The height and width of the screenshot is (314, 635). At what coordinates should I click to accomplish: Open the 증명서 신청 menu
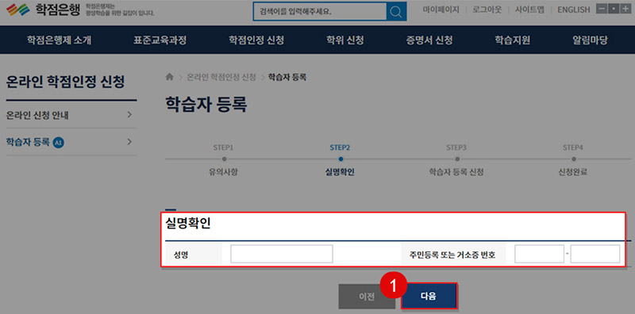click(x=429, y=40)
